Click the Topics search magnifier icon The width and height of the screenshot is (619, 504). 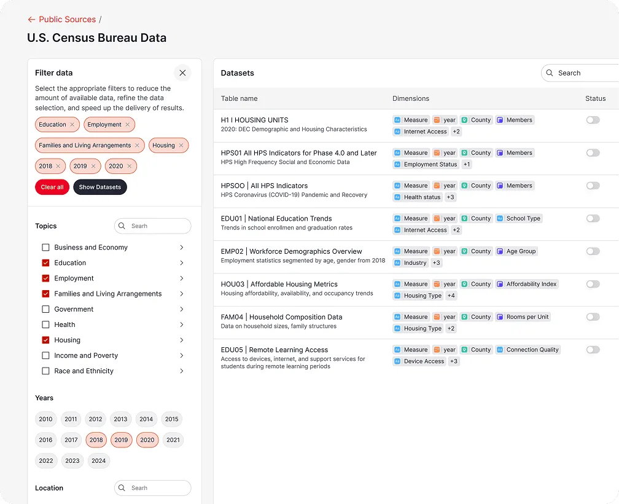point(122,226)
